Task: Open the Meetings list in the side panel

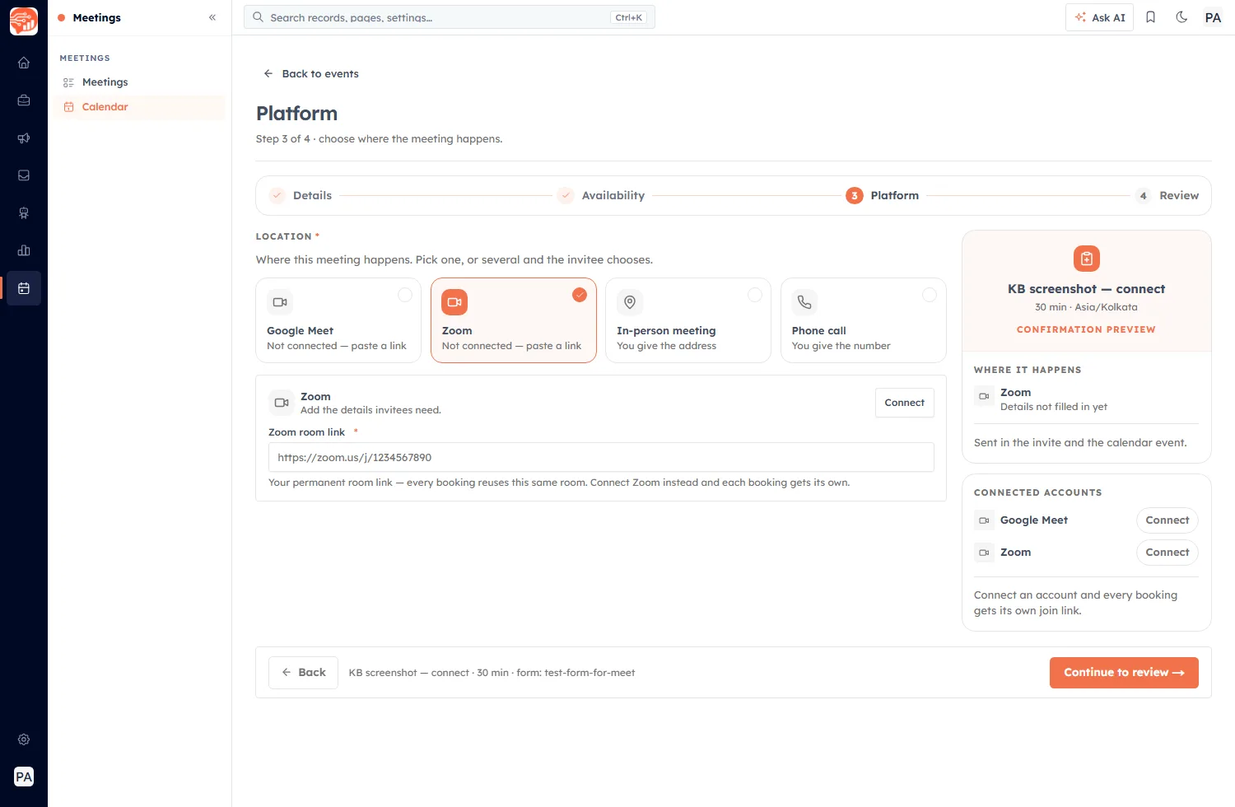Action: pyautogui.click(x=140, y=82)
